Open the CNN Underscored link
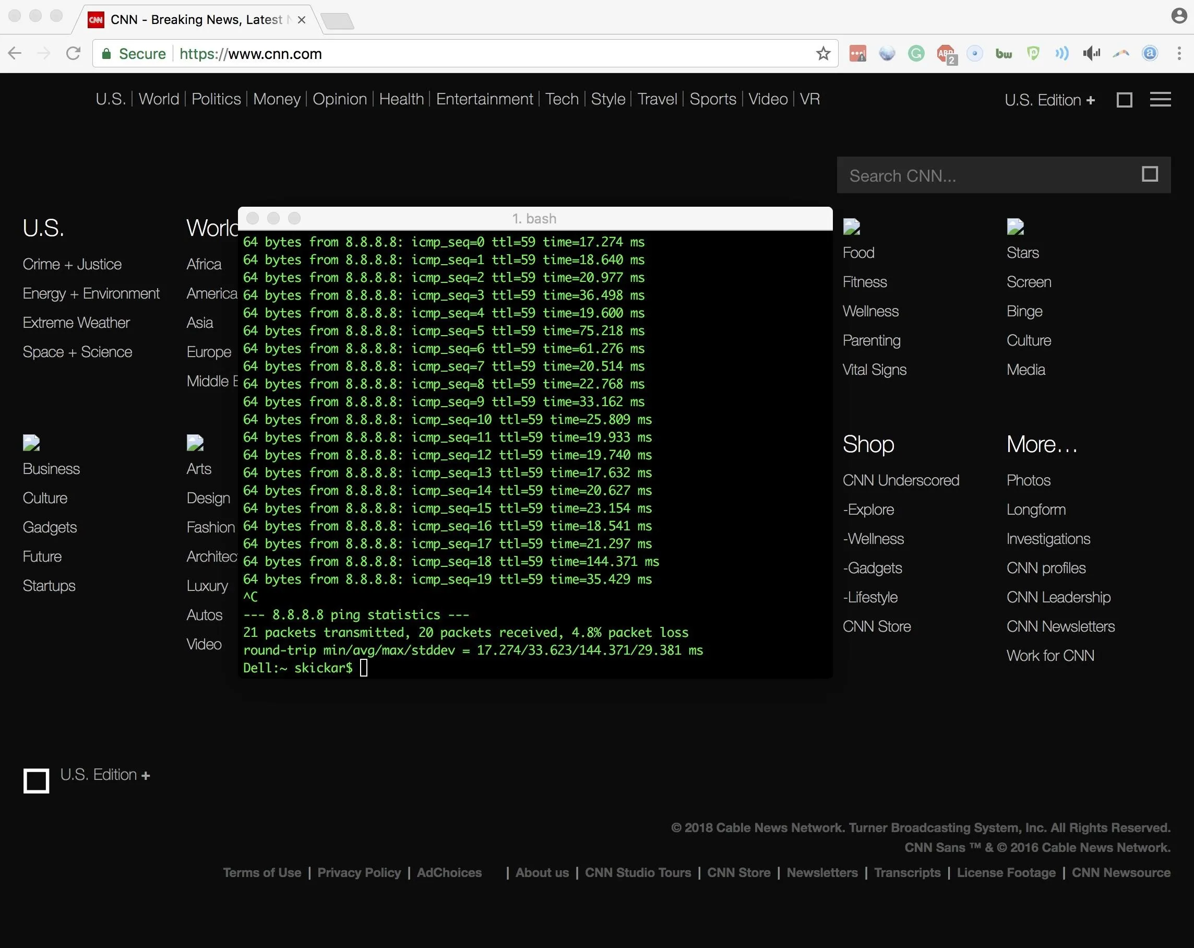 coord(901,480)
